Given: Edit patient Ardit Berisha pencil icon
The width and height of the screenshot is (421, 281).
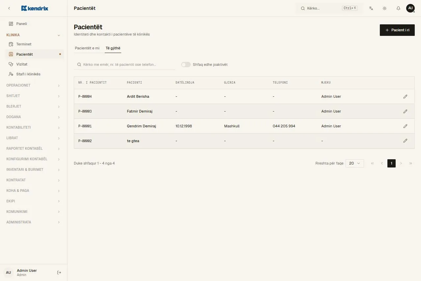Looking at the screenshot, I should click(x=405, y=96).
